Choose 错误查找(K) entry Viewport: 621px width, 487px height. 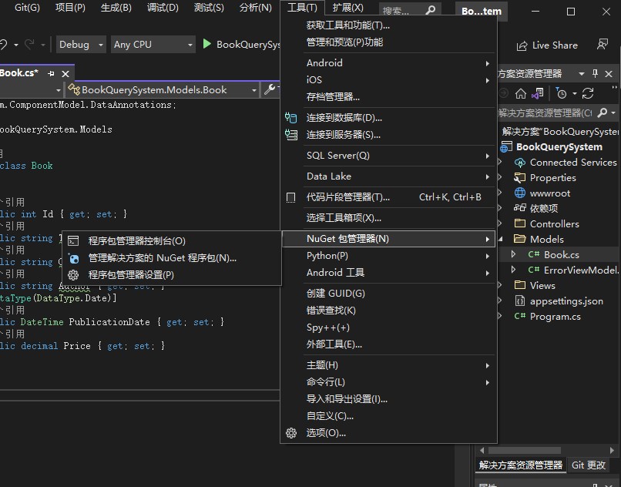coord(388,311)
